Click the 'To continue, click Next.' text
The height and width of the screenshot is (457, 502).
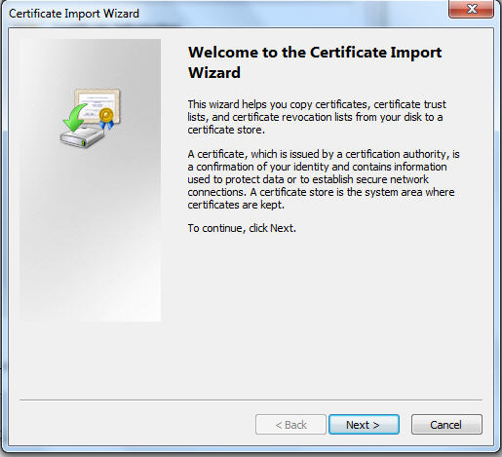(242, 228)
